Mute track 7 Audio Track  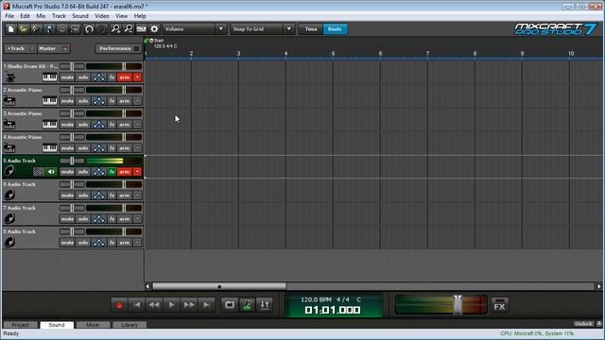pyautogui.click(x=67, y=219)
